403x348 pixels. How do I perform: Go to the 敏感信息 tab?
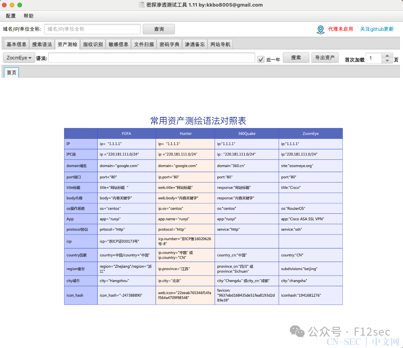point(118,44)
